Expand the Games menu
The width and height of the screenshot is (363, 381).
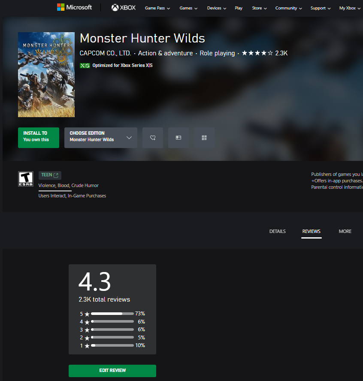(188, 8)
